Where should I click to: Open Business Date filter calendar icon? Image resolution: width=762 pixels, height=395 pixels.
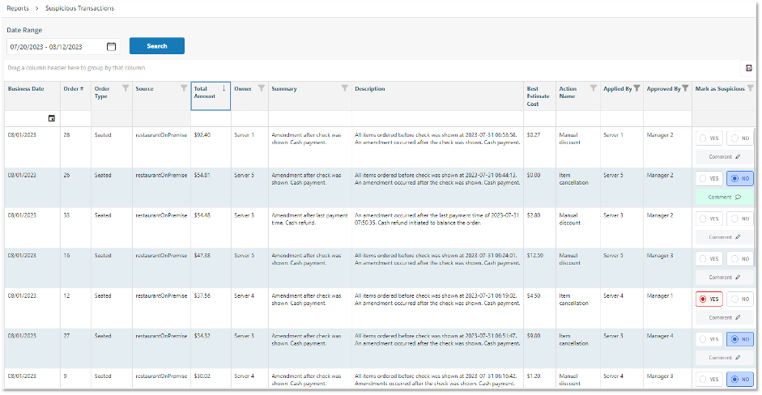click(52, 118)
